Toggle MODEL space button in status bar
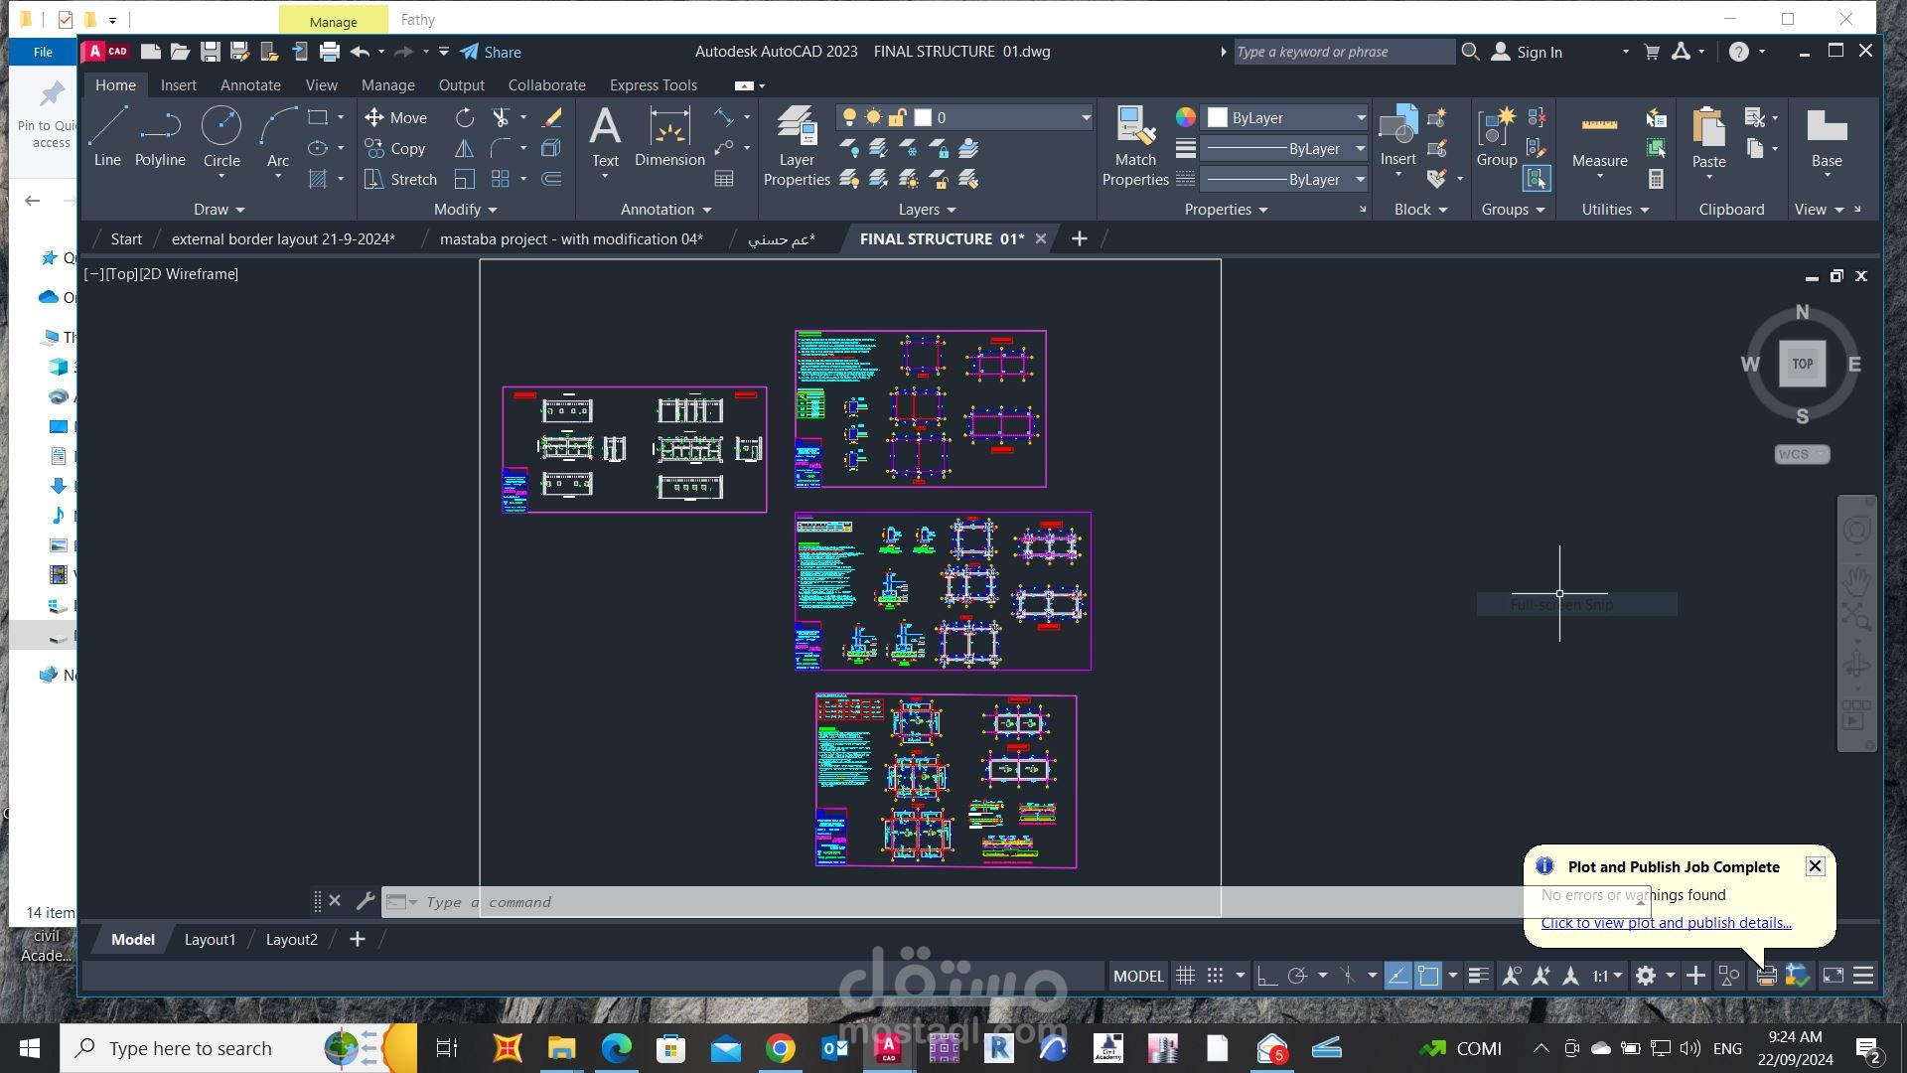1907x1073 pixels. (1138, 976)
